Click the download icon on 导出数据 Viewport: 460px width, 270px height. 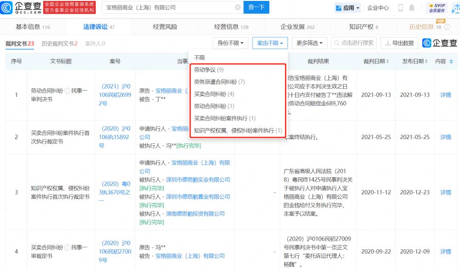(x=388, y=42)
